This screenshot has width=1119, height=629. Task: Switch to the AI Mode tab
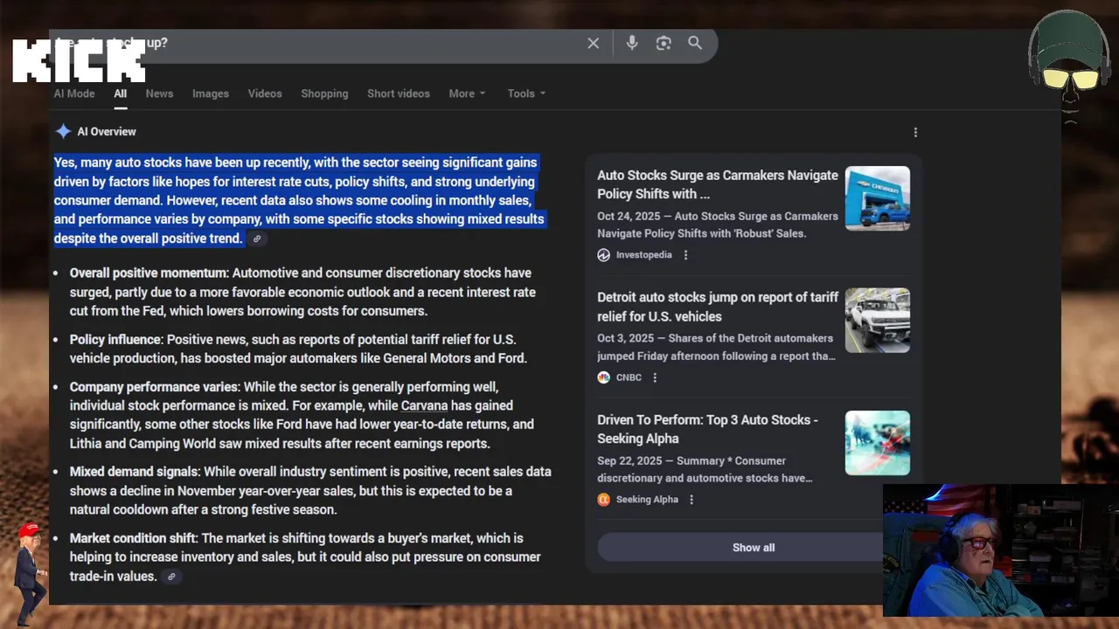tap(74, 93)
